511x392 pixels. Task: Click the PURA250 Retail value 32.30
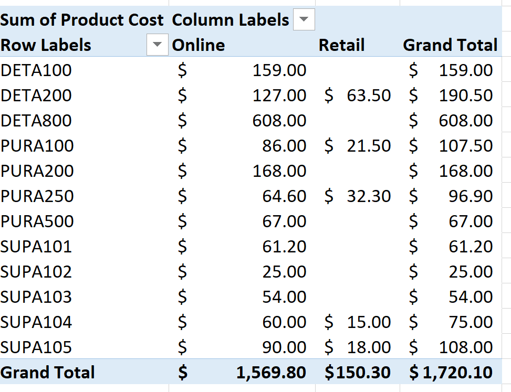[368, 196]
